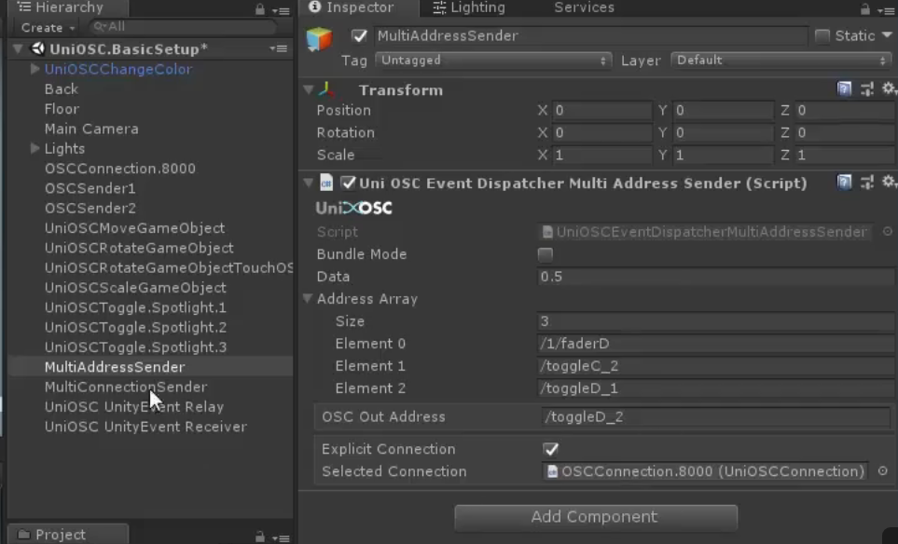
Task: Collapse the Transform component
Action: coord(309,89)
